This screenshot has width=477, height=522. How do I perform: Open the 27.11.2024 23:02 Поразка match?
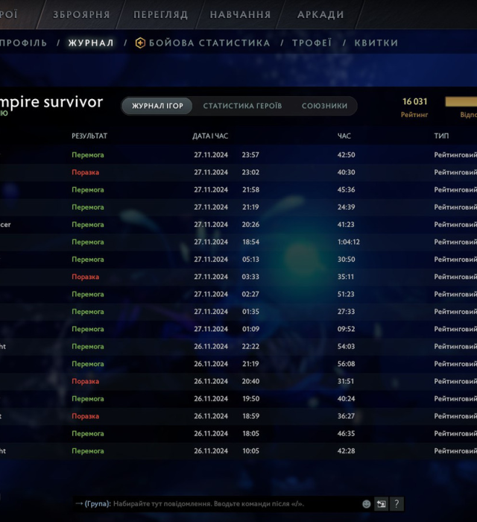pyautogui.click(x=224, y=172)
